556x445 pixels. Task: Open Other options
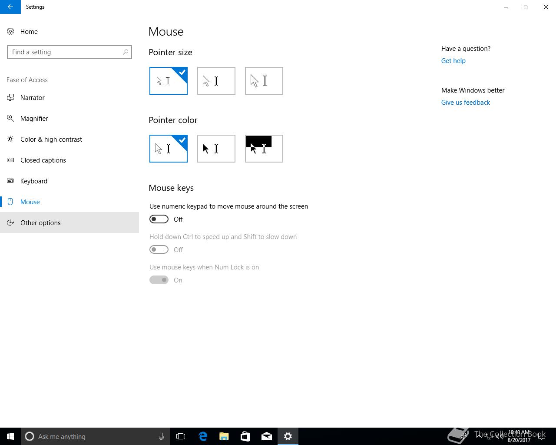[x=69, y=223]
